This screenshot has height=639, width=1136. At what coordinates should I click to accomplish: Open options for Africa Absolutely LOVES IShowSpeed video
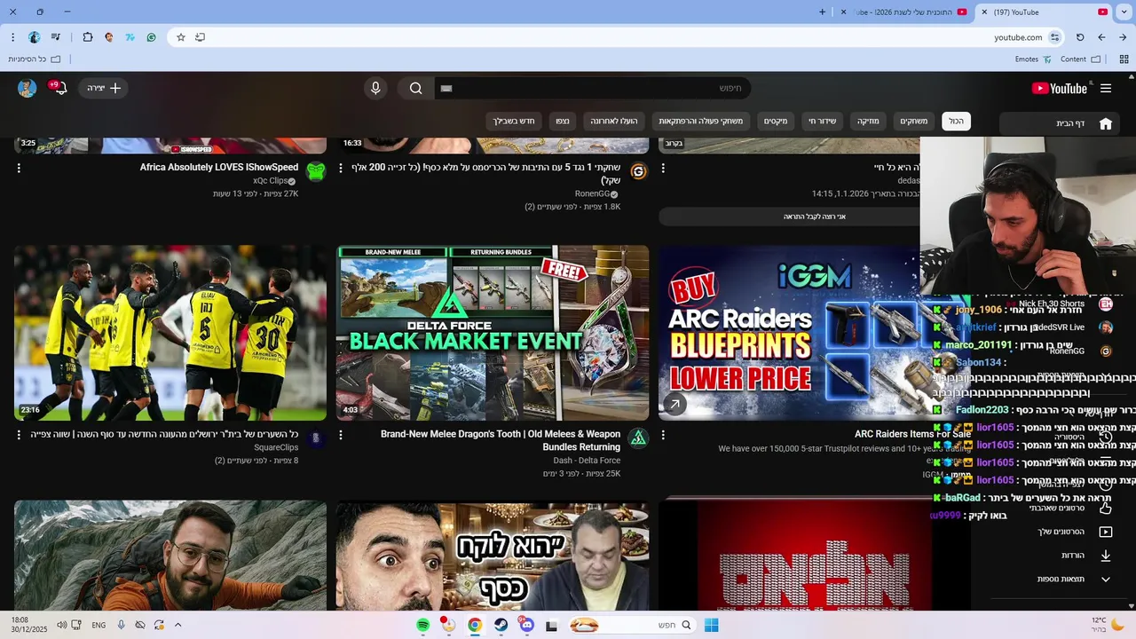(19, 168)
